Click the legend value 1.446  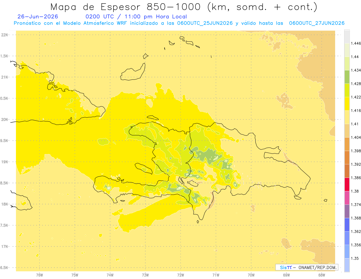pos(356,44)
